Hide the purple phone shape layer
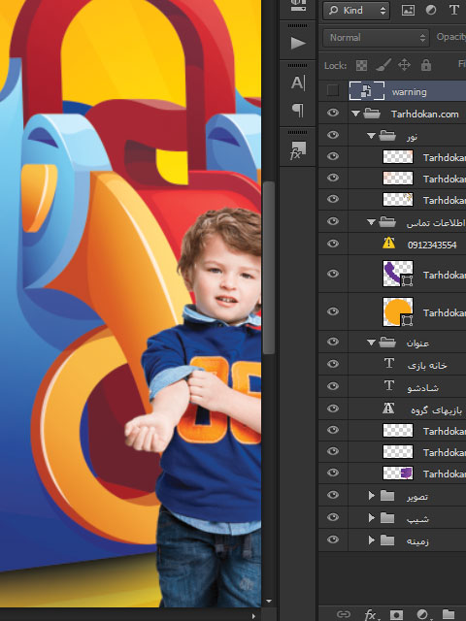466x621 pixels. pyautogui.click(x=333, y=274)
